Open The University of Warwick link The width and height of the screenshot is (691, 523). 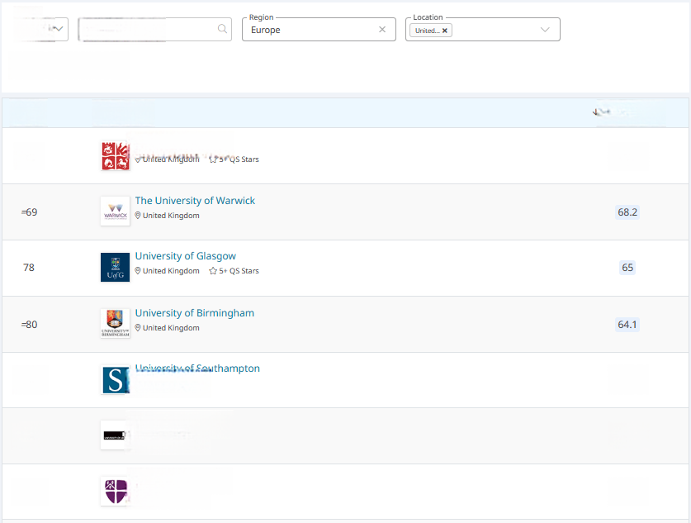click(195, 201)
